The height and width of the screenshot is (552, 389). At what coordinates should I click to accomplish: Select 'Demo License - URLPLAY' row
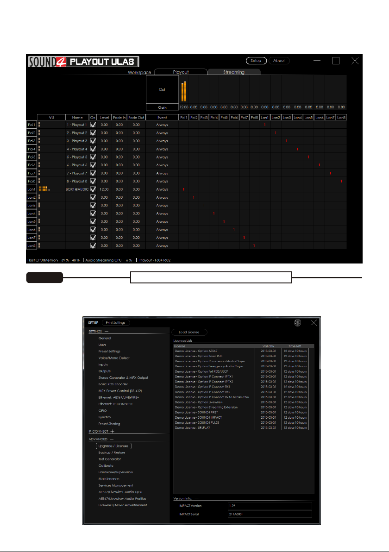[241, 428]
